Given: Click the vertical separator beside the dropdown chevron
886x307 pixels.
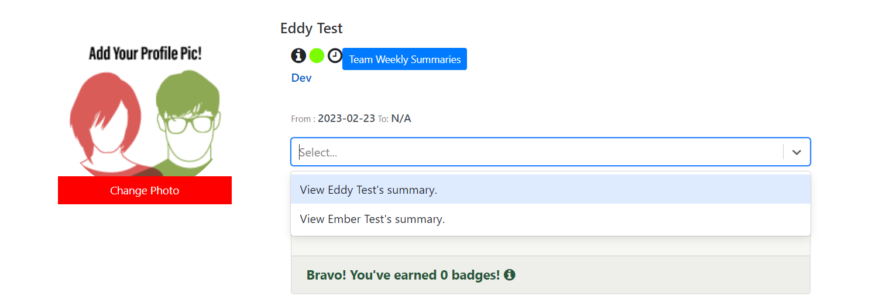Looking at the screenshot, I should tap(783, 152).
